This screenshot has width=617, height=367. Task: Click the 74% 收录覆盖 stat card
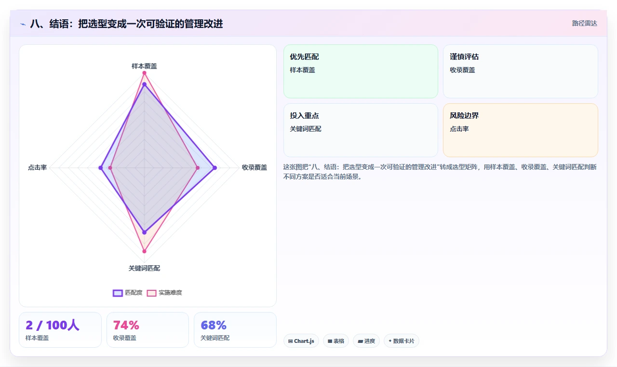(x=148, y=330)
